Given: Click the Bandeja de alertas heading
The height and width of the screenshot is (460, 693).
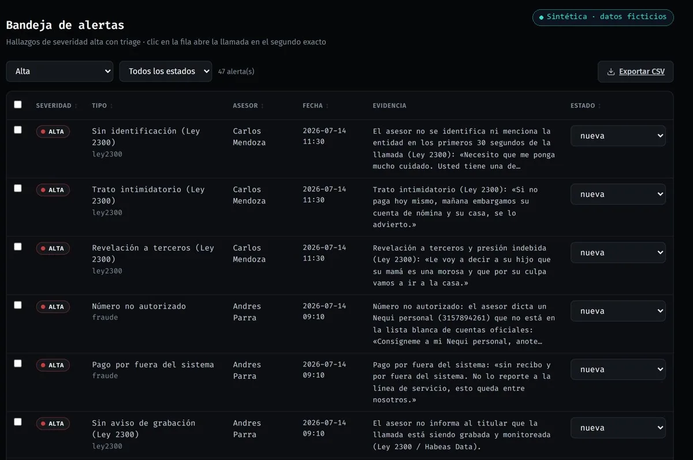Looking at the screenshot, I should click(x=65, y=25).
